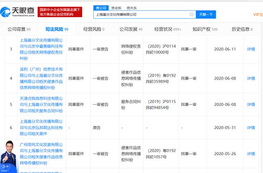The height and width of the screenshot is (173, 263).
Task: Open the 知识产权 section tab
Action: 205,29
